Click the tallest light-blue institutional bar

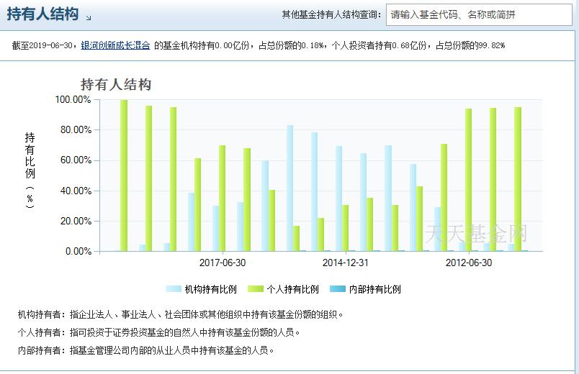click(290, 188)
